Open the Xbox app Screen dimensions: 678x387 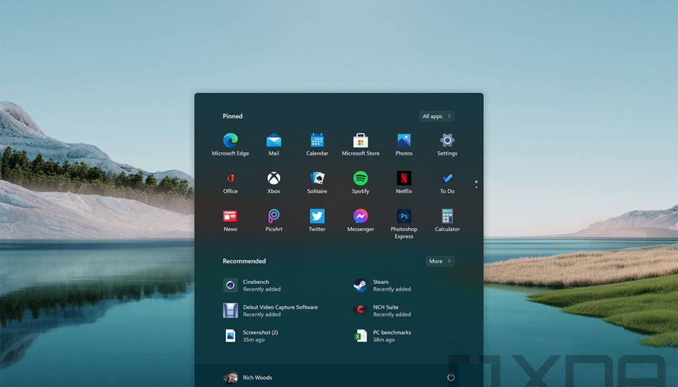pyautogui.click(x=273, y=181)
